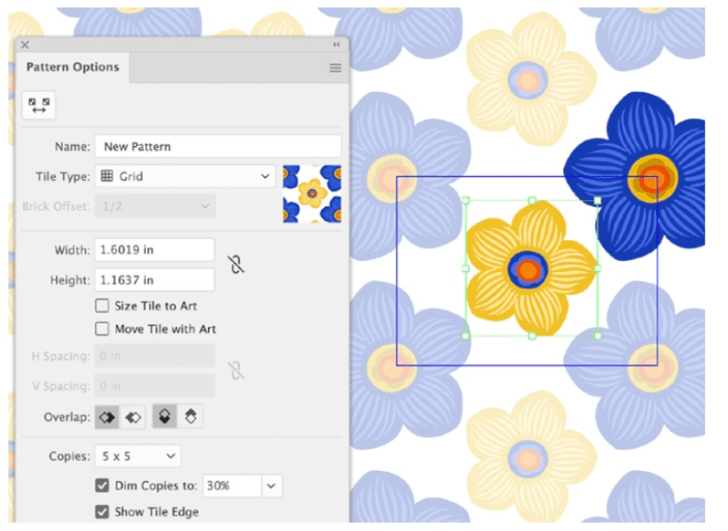
Task: Enable the Size Tile to Art checkbox
Action: [102, 306]
